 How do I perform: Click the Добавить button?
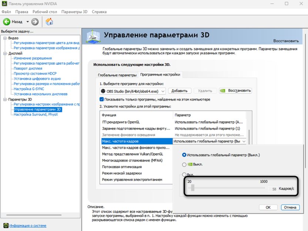click(x=180, y=91)
